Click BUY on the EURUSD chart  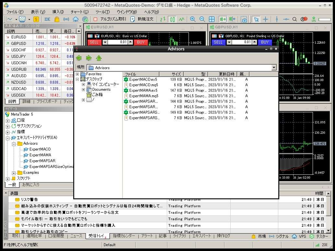pos(141,42)
